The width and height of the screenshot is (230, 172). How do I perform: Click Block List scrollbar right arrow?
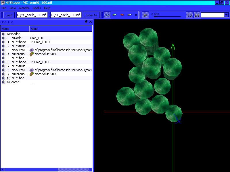(x=91, y=169)
